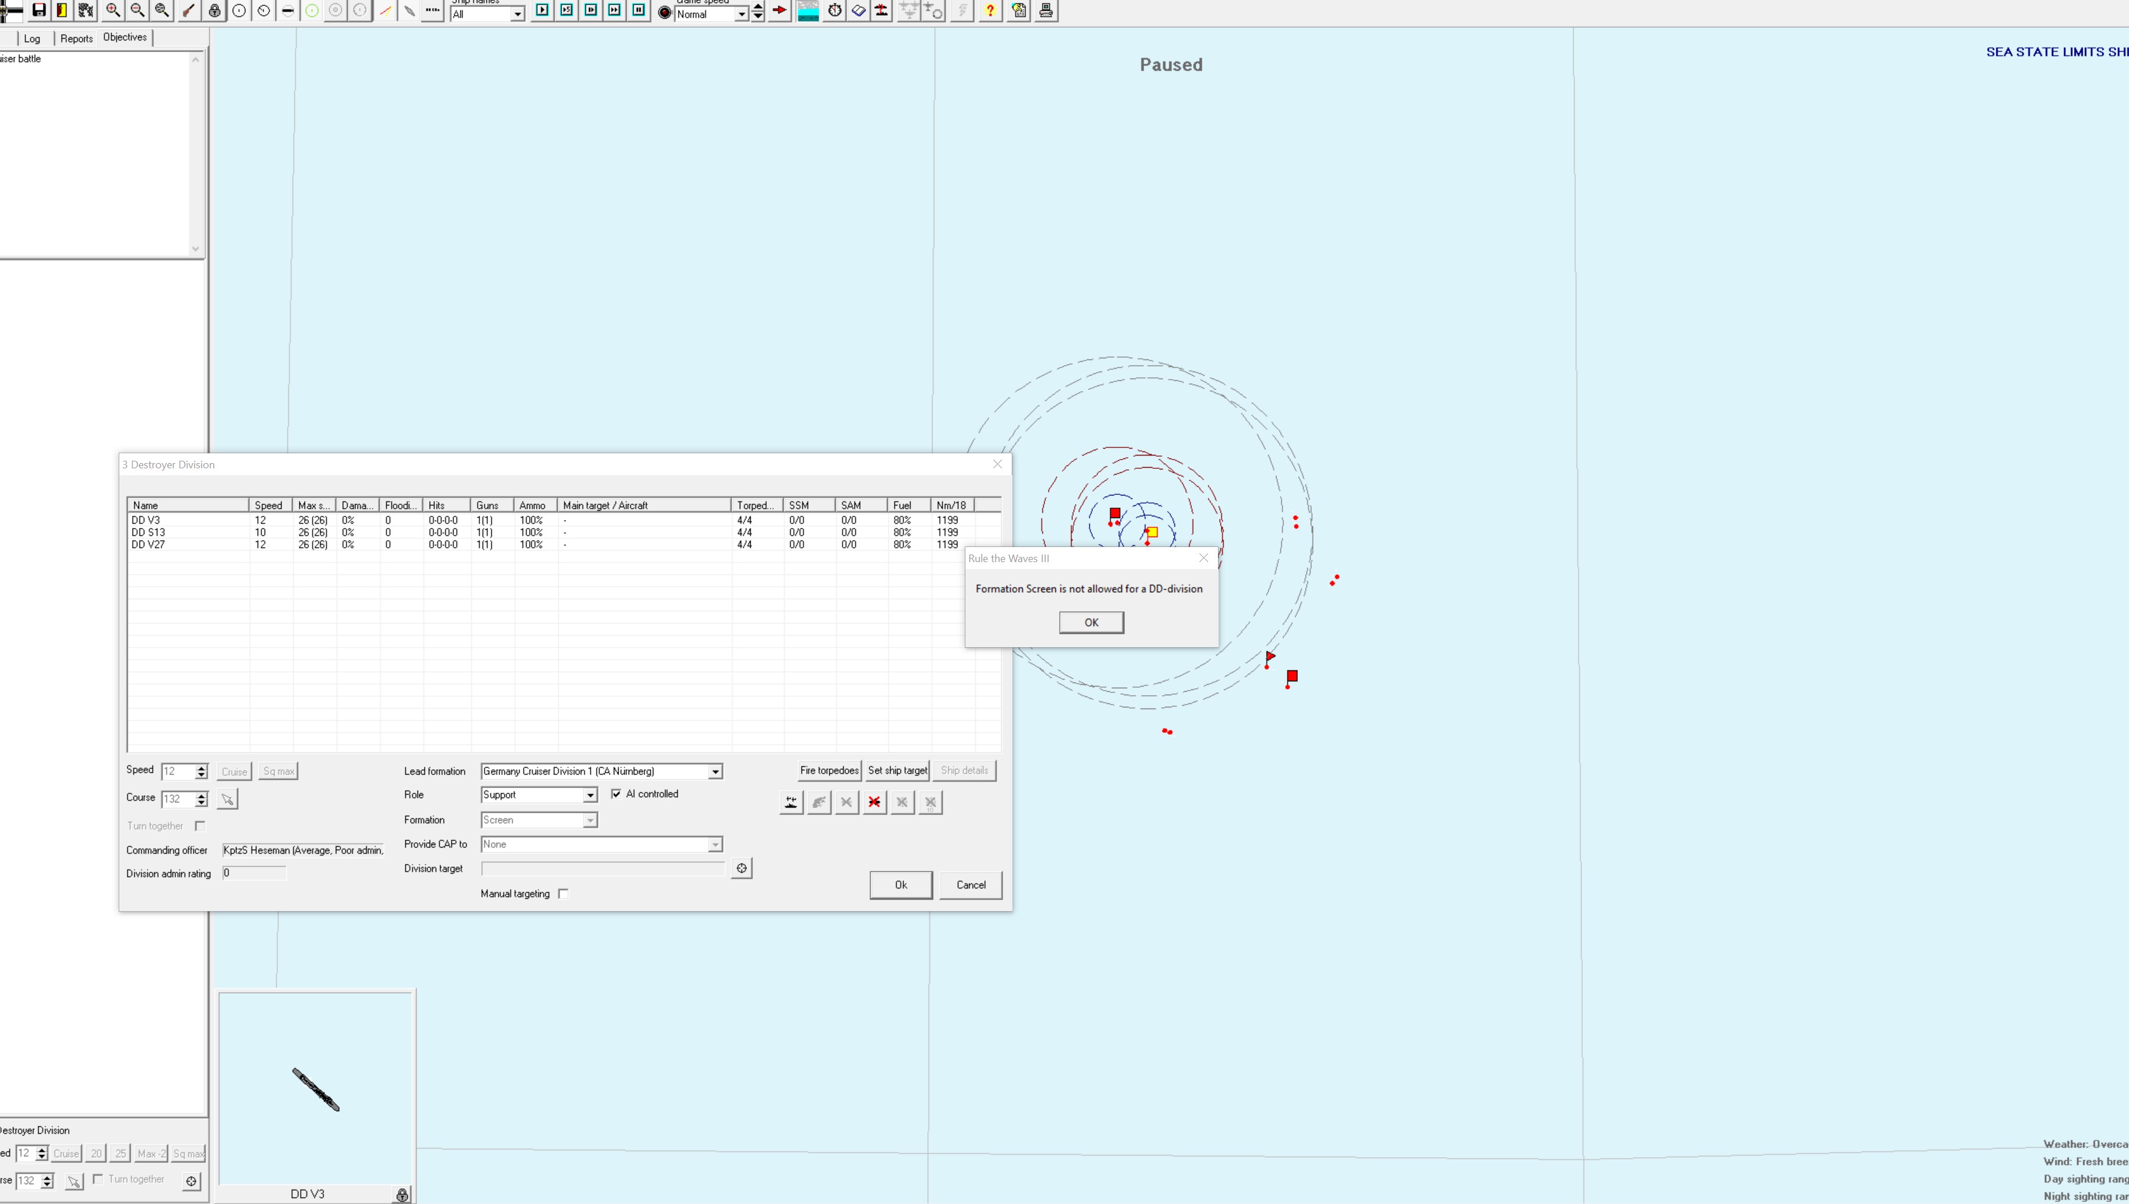Toggle Turn together checkbox in division dialog
This screenshot has height=1204, width=2129.
tap(199, 826)
